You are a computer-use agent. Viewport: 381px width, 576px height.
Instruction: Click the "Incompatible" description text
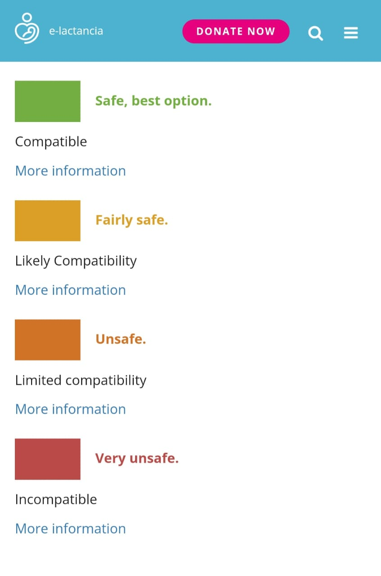pyautogui.click(x=56, y=499)
